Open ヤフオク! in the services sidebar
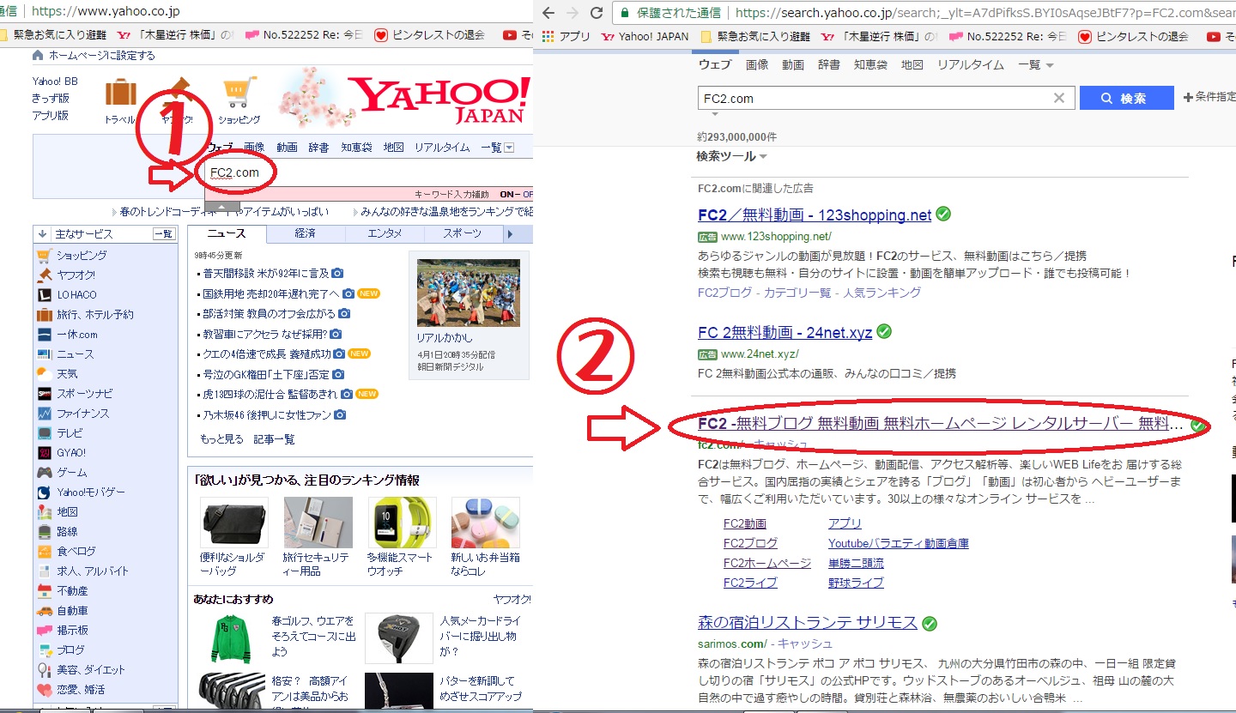This screenshot has width=1236, height=713. 76,275
